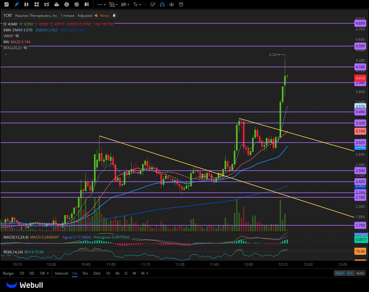Toggle the Night session button
369x292 pixels.
(x=340, y=273)
